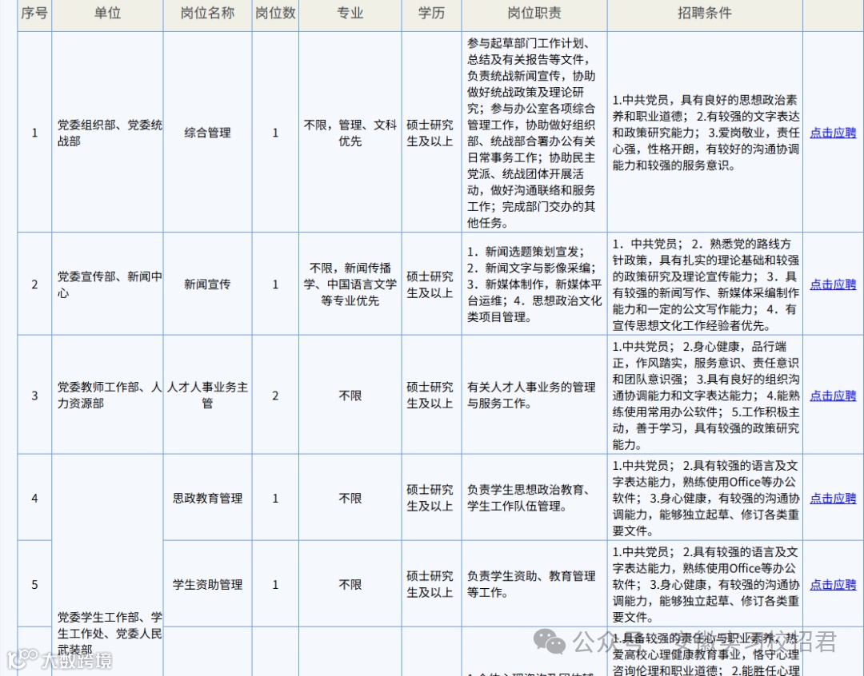Select the 专业 column header
The width and height of the screenshot is (864, 676).
(350, 14)
